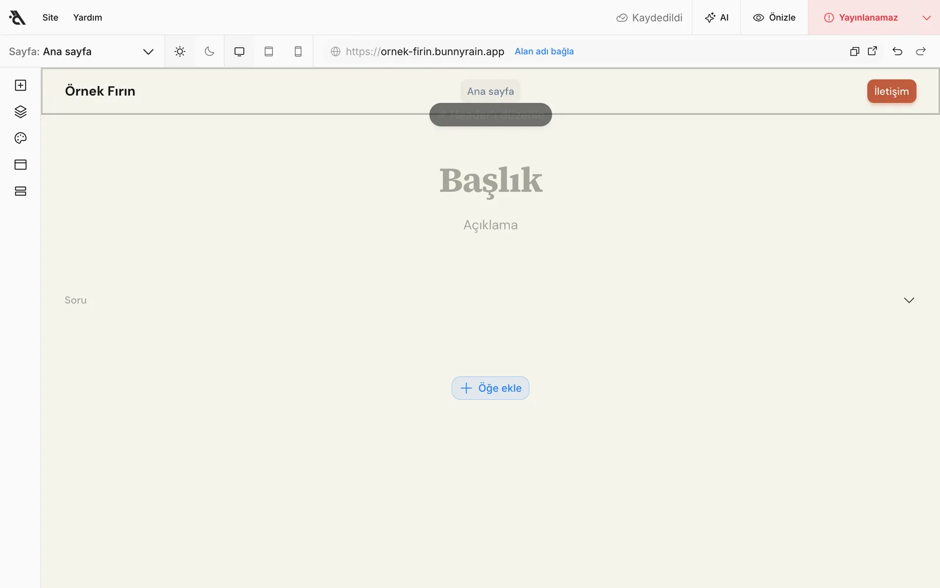Click the redo arrow
Viewport: 940px width, 588px height.
[x=921, y=52]
